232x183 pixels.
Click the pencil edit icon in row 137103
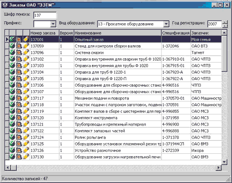26,66
